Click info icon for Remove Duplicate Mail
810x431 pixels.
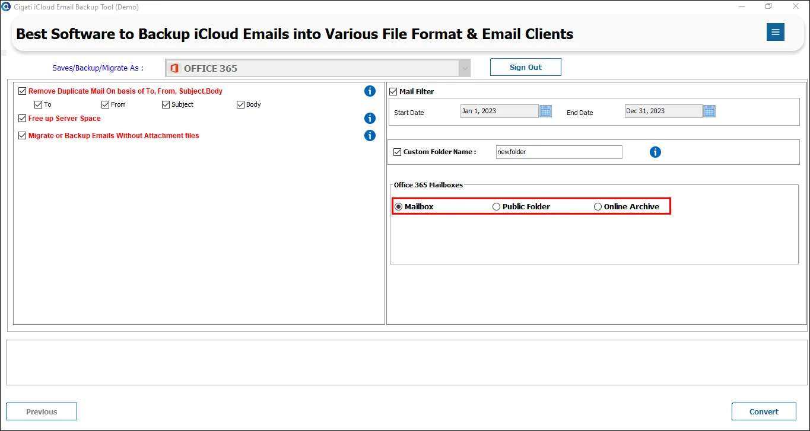[x=370, y=91]
